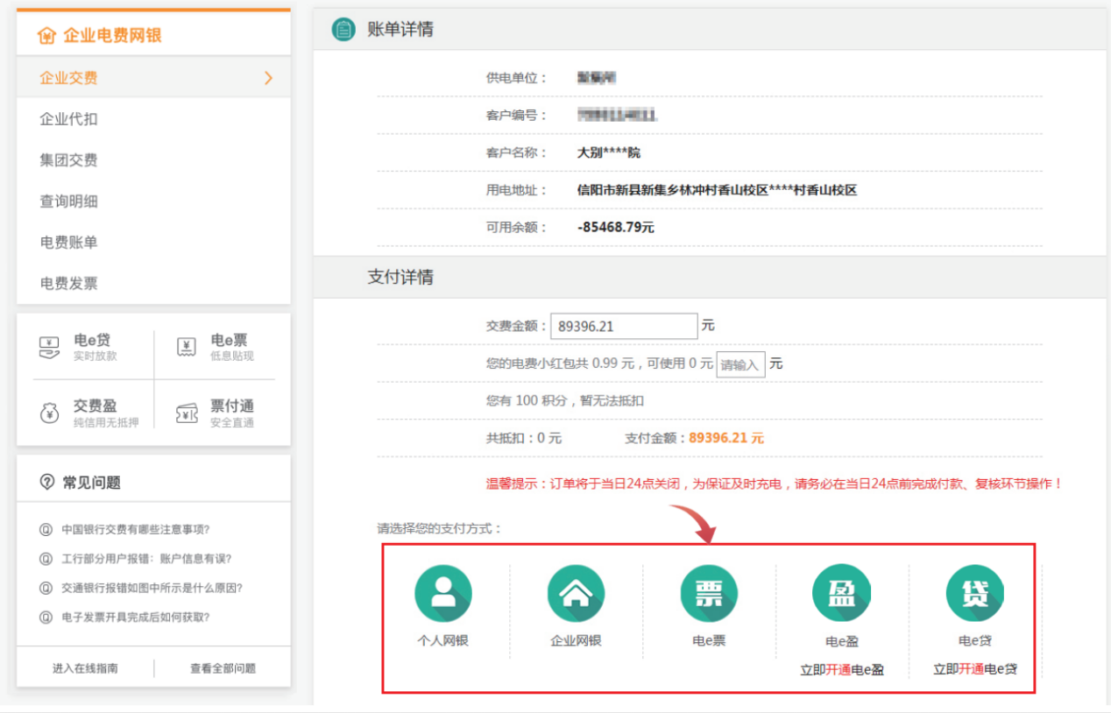Open FAQ 交通银行报错如图中所示是什么原因
The image size is (1111, 713).
click(152, 588)
